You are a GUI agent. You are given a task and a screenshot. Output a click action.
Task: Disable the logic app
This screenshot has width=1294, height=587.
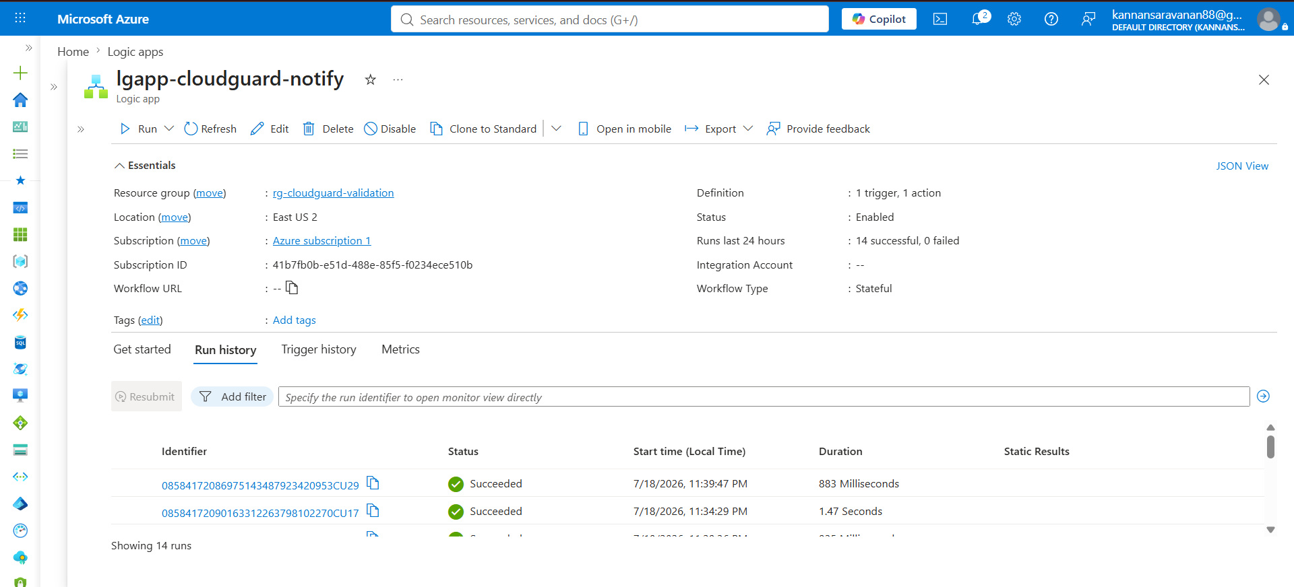tap(390, 129)
